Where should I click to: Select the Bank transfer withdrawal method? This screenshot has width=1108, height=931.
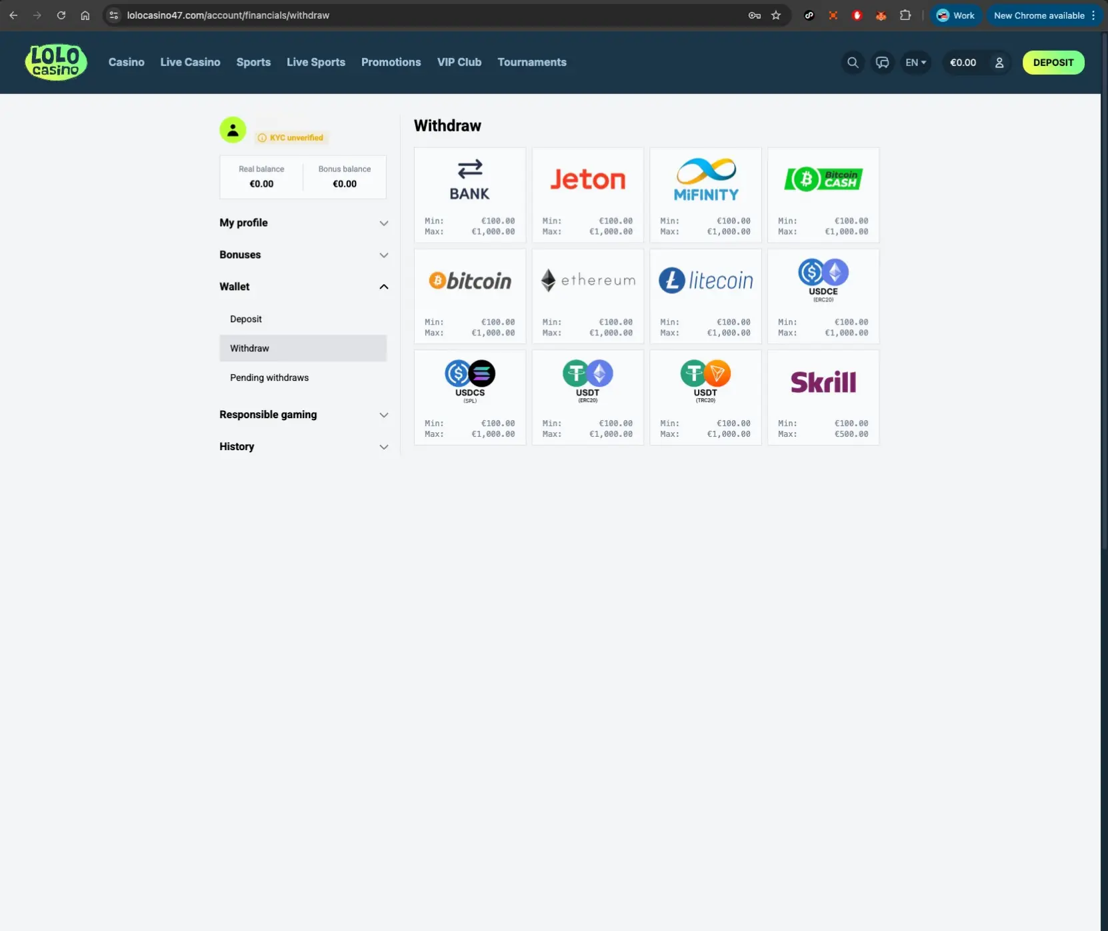pos(470,195)
